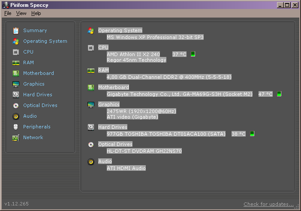Click the Audio heading in summary panel
The width and height of the screenshot is (301, 211).
[105, 161]
